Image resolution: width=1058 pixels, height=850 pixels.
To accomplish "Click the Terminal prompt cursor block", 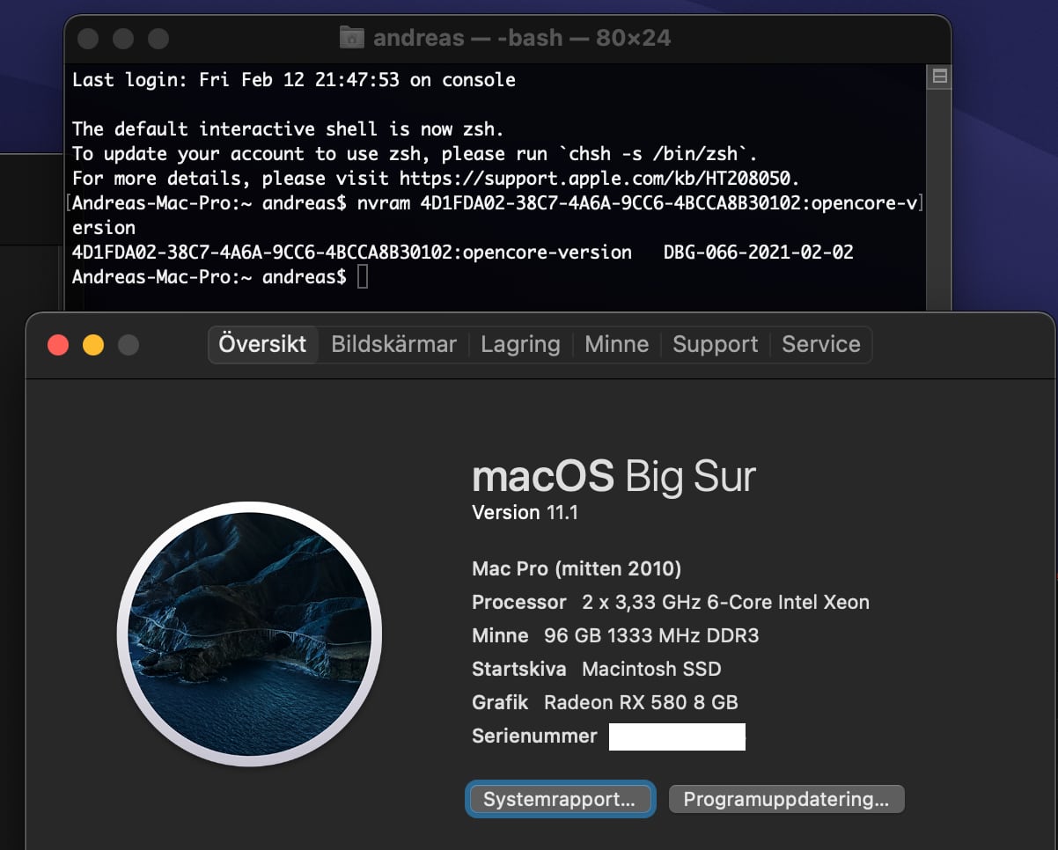I will pyautogui.click(x=362, y=277).
